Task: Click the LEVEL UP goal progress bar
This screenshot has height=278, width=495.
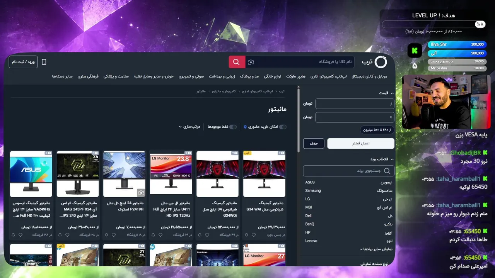Action: [x=434, y=24]
